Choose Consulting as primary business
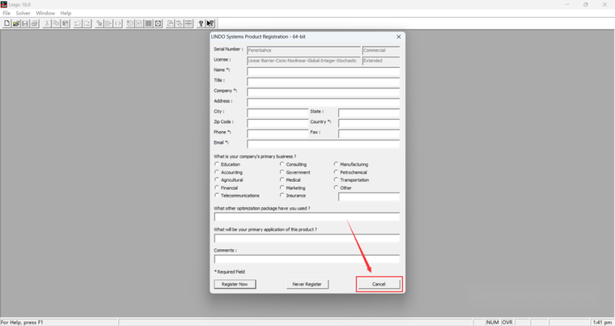The height and width of the screenshot is (326, 615). tap(282, 164)
